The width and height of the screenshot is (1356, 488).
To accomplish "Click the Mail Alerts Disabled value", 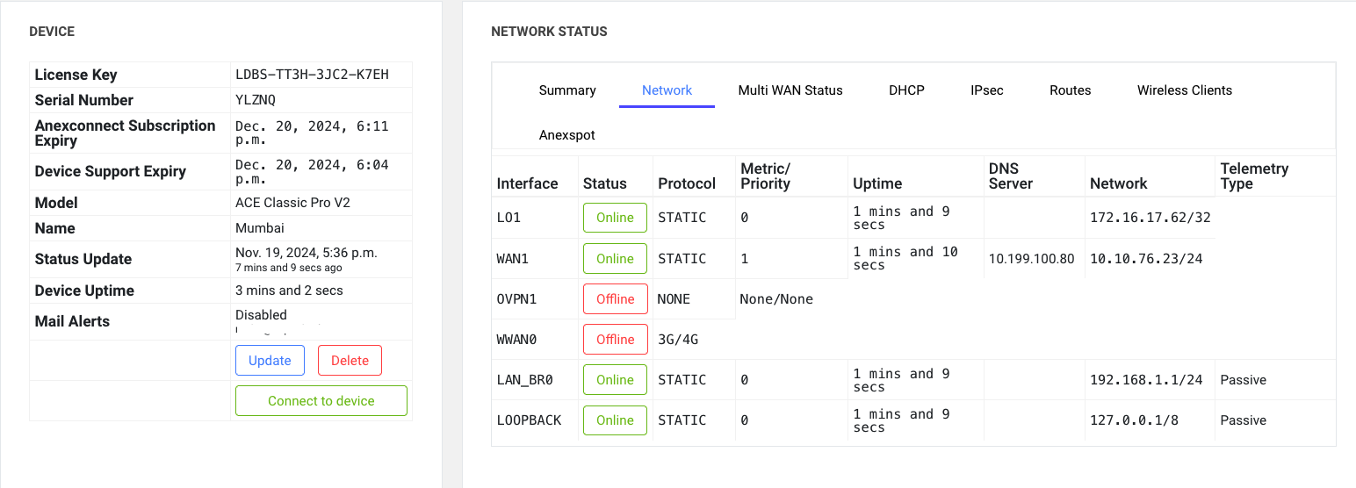I will tap(261, 315).
